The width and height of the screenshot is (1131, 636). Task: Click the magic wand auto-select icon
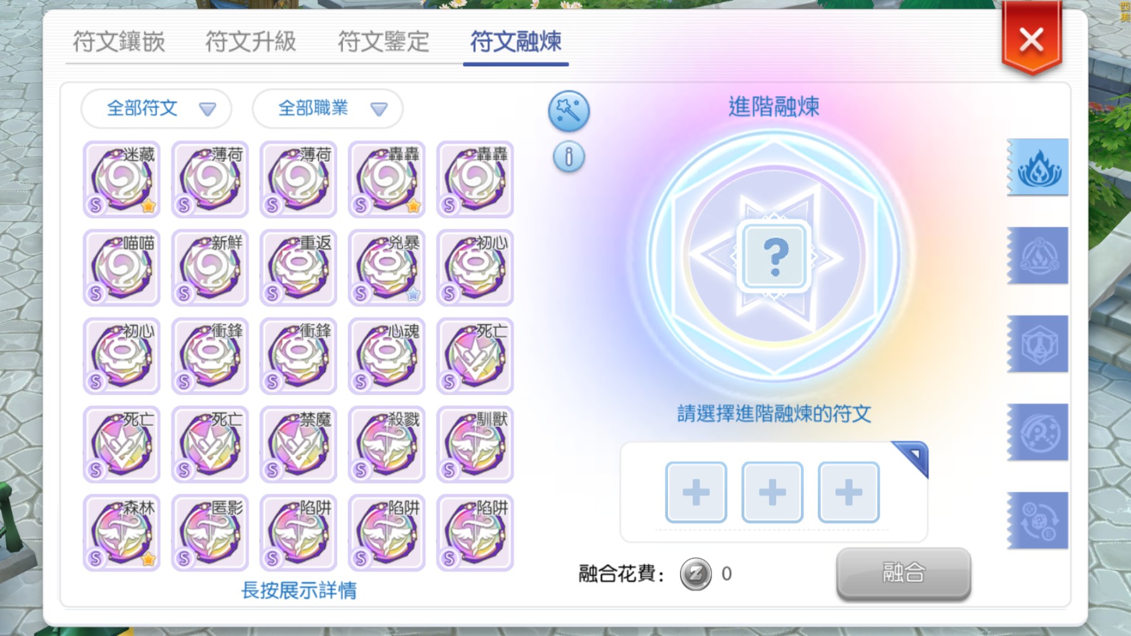(568, 111)
